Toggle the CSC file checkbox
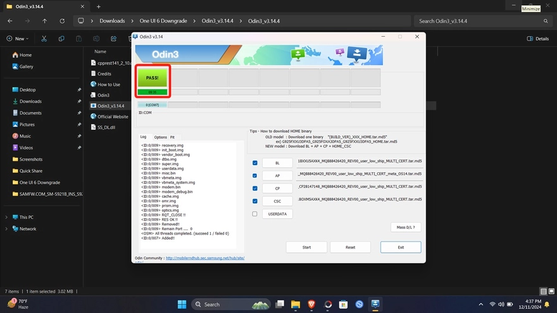The width and height of the screenshot is (557, 313). 254,201
